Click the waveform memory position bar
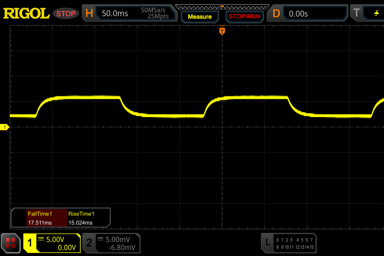The image size is (384, 256). [x=222, y=7]
